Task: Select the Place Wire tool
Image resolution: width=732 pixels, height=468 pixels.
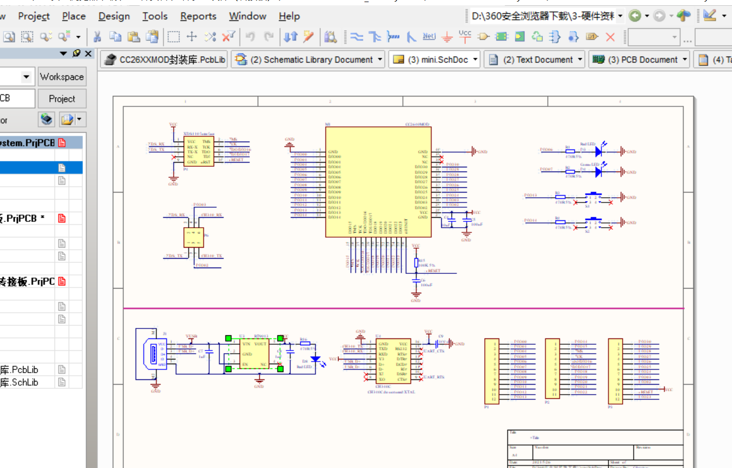Action: click(357, 37)
